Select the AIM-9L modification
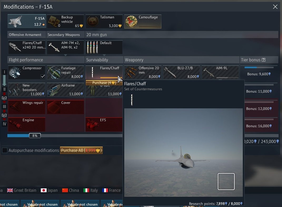This screenshot has width=282, height=207. pyautogui.click(x=220, y=72)
